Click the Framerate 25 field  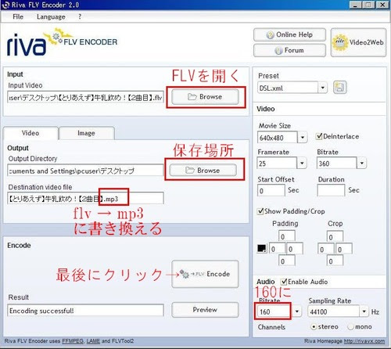coord(277,164)
